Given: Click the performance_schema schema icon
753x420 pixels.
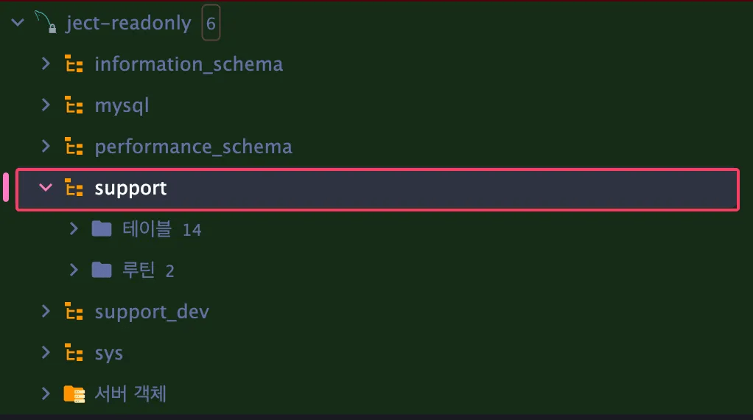Looking at the screenshot, I should tap(74, 147).
